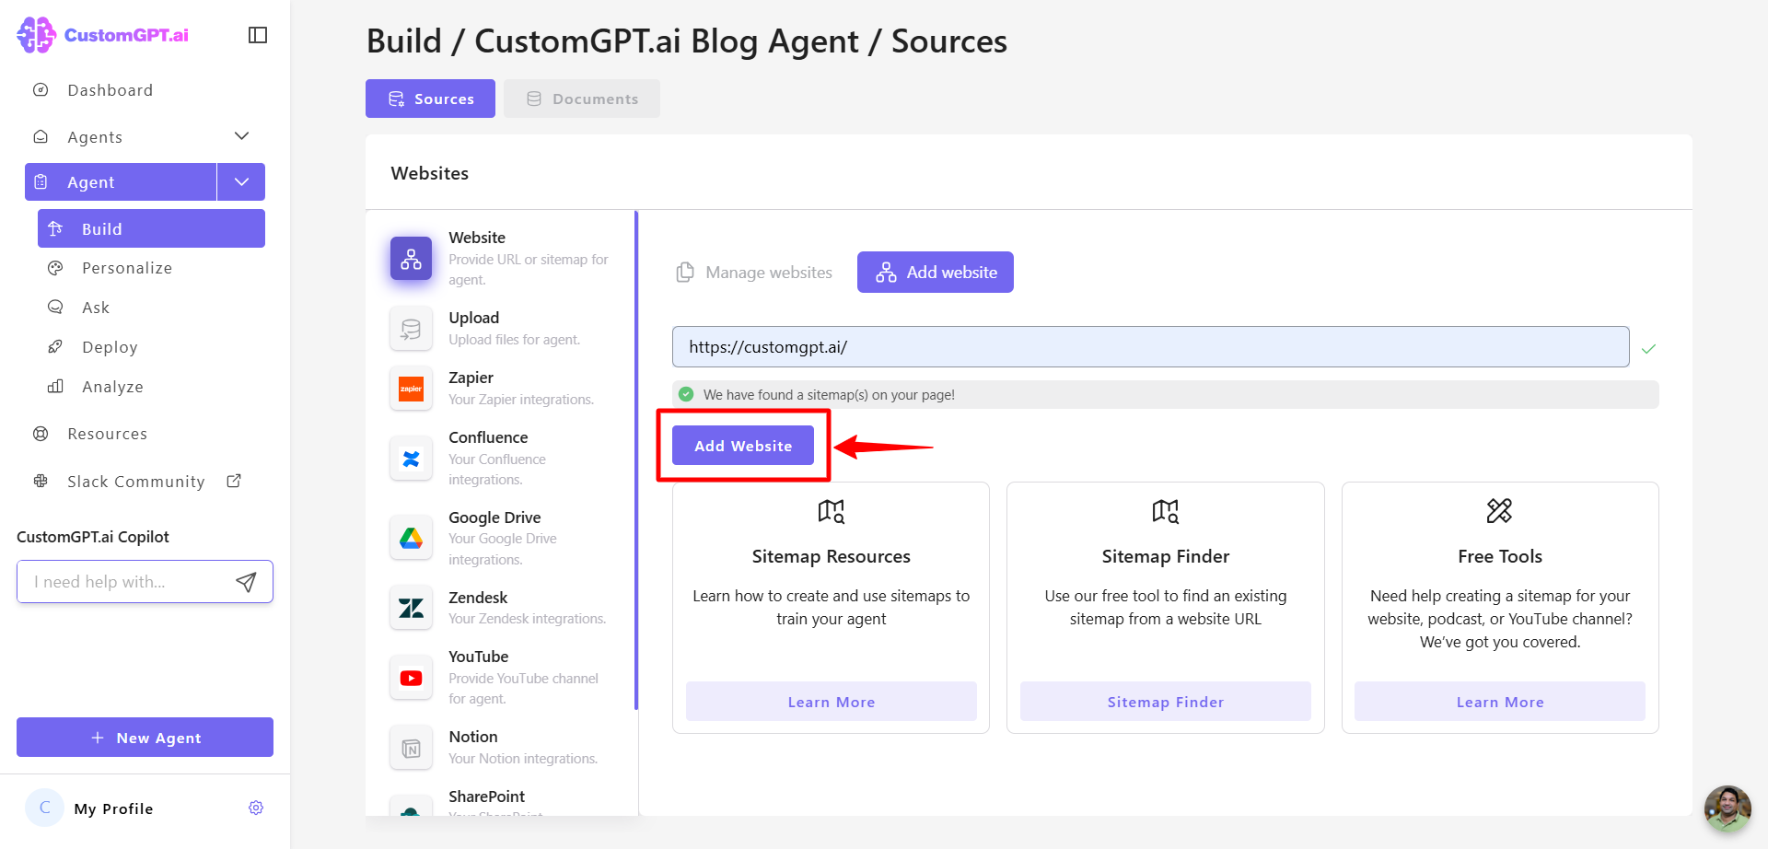Select the Confluence integration icon
The height and width of the screenshot is (849, 1768).
[x=411, y=459]
